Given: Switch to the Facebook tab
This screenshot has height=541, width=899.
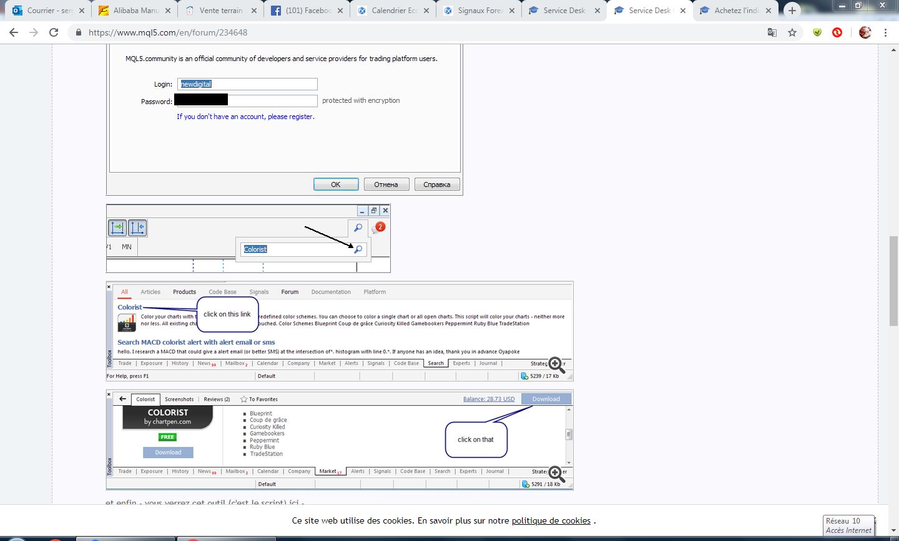Looking at the screenshot, I should (307, 11).
